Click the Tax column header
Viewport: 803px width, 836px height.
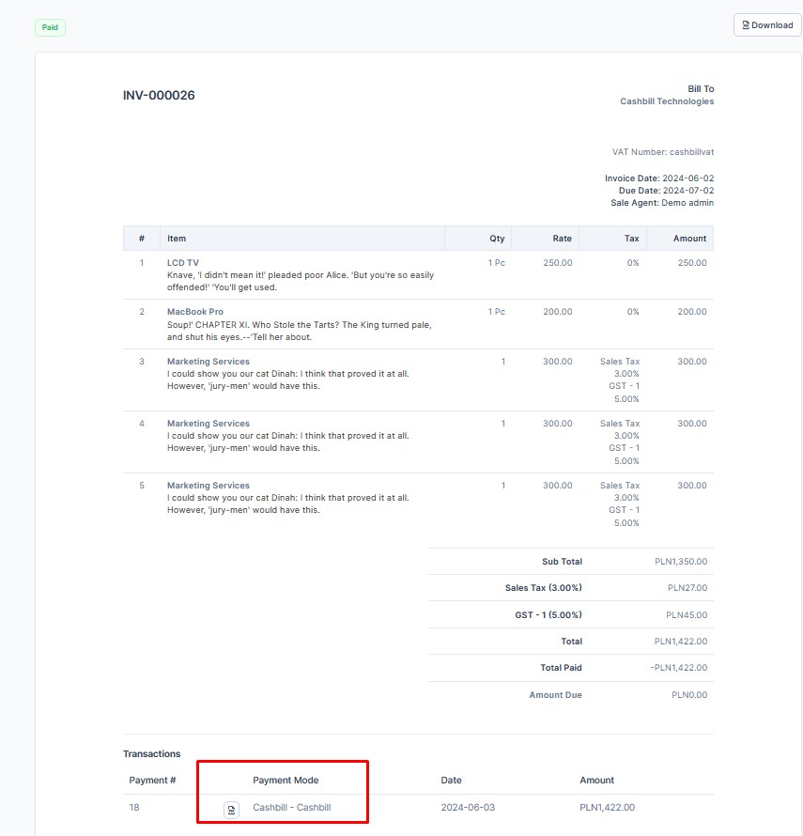[631, 238]
